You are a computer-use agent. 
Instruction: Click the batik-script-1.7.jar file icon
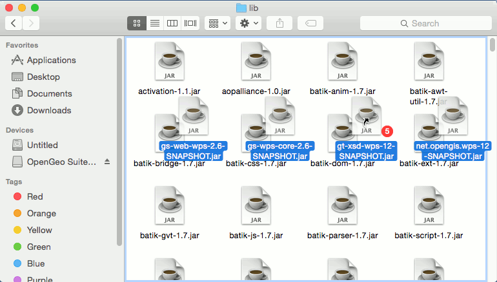coord(429,207)
